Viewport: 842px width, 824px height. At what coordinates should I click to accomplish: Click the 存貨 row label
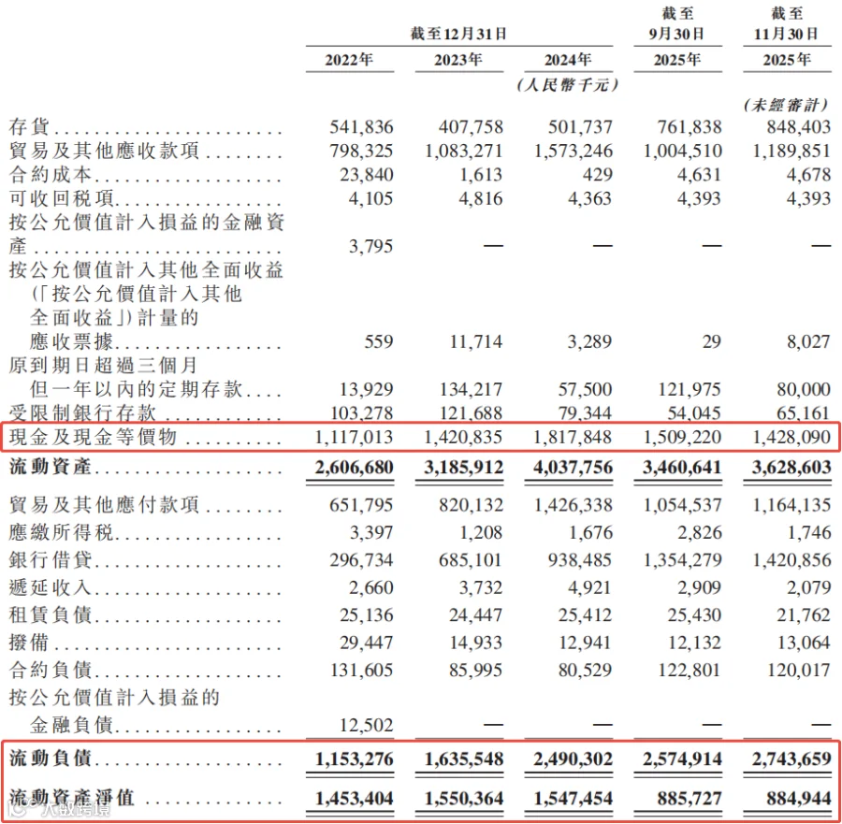29,127
